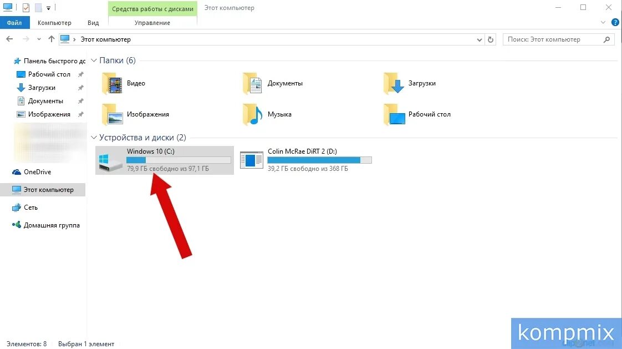Click the Видео folder label
Screen dimensions: 622x349
[136, 83]
